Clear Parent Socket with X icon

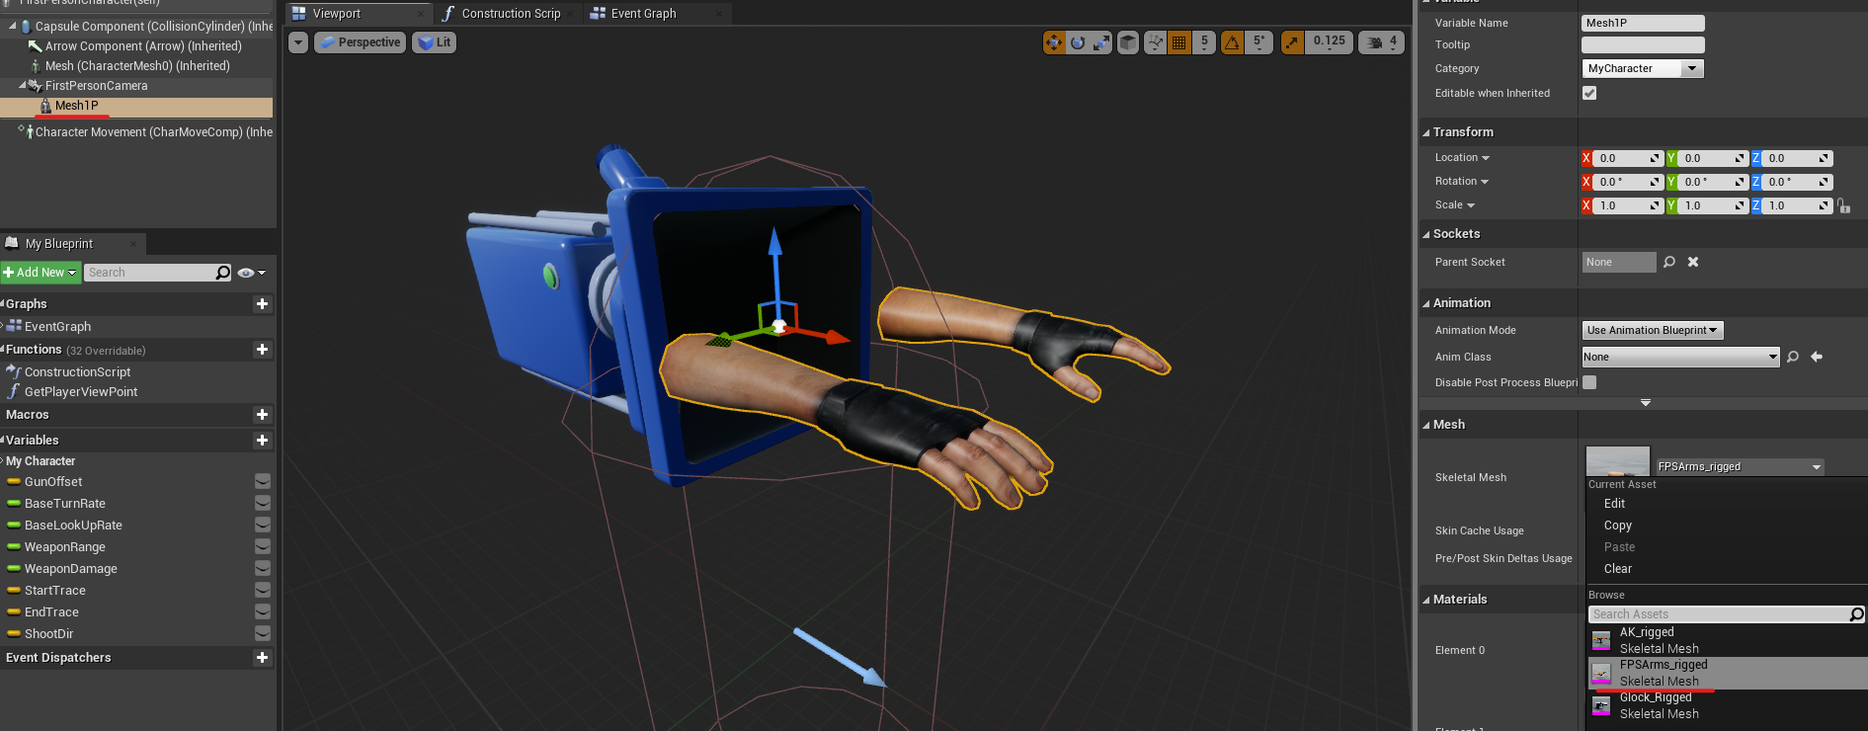(x=1693, y=262)
